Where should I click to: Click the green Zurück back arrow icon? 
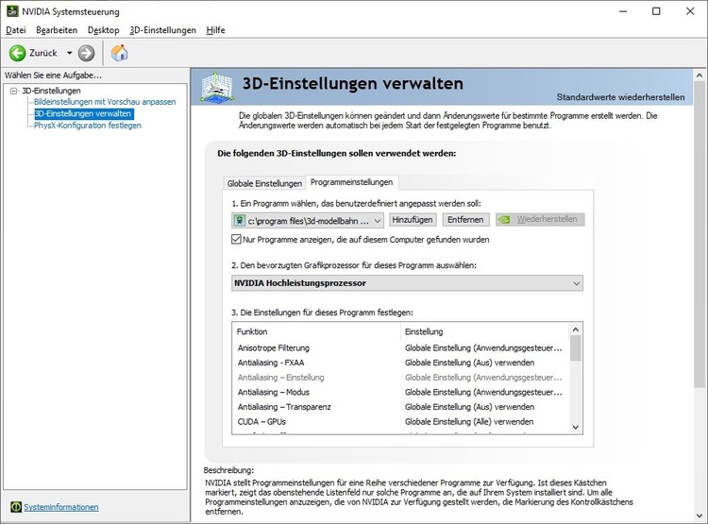[17, 53]
